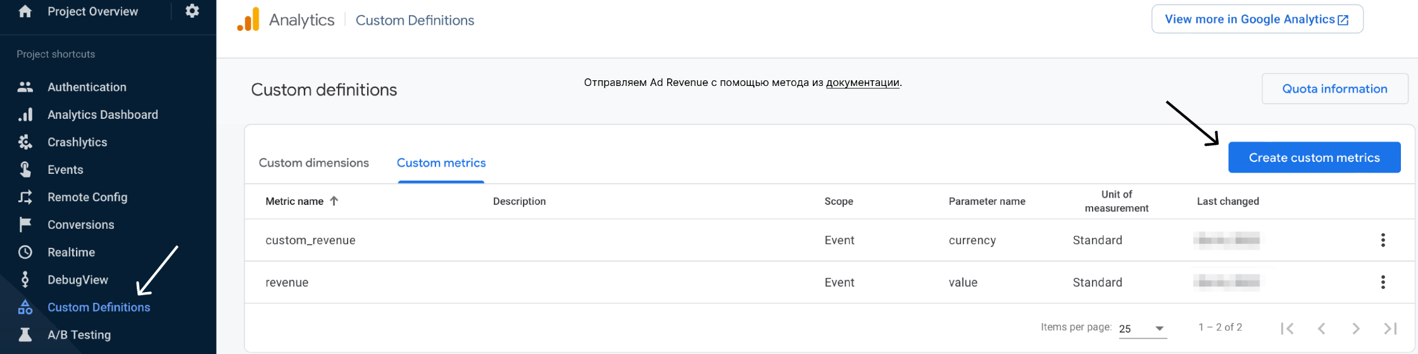1418x354 pixels.
Task: Click the Realtime clock icon
Action: tap(25, 252)
